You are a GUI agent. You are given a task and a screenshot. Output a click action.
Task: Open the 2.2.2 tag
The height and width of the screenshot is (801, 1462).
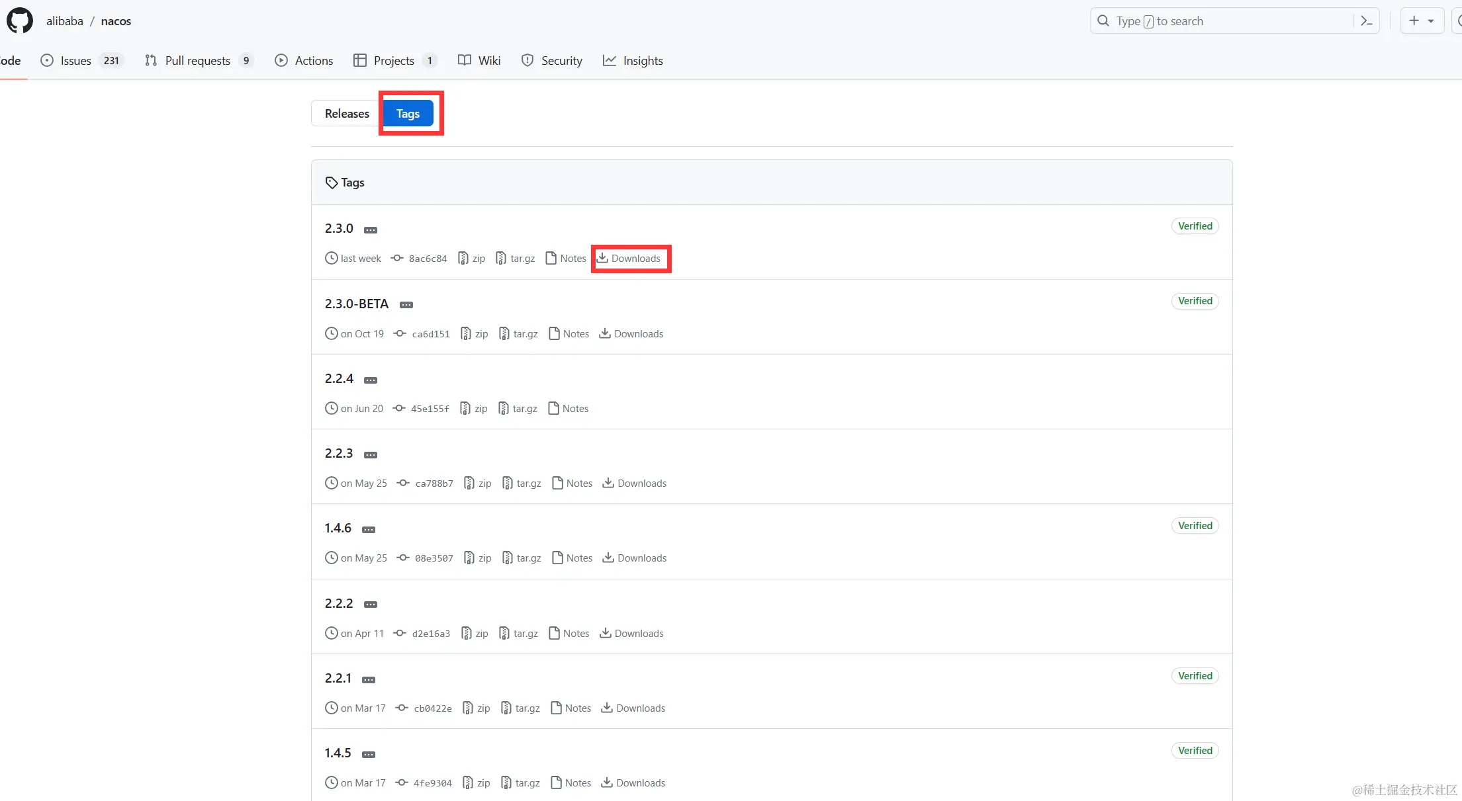339,604
